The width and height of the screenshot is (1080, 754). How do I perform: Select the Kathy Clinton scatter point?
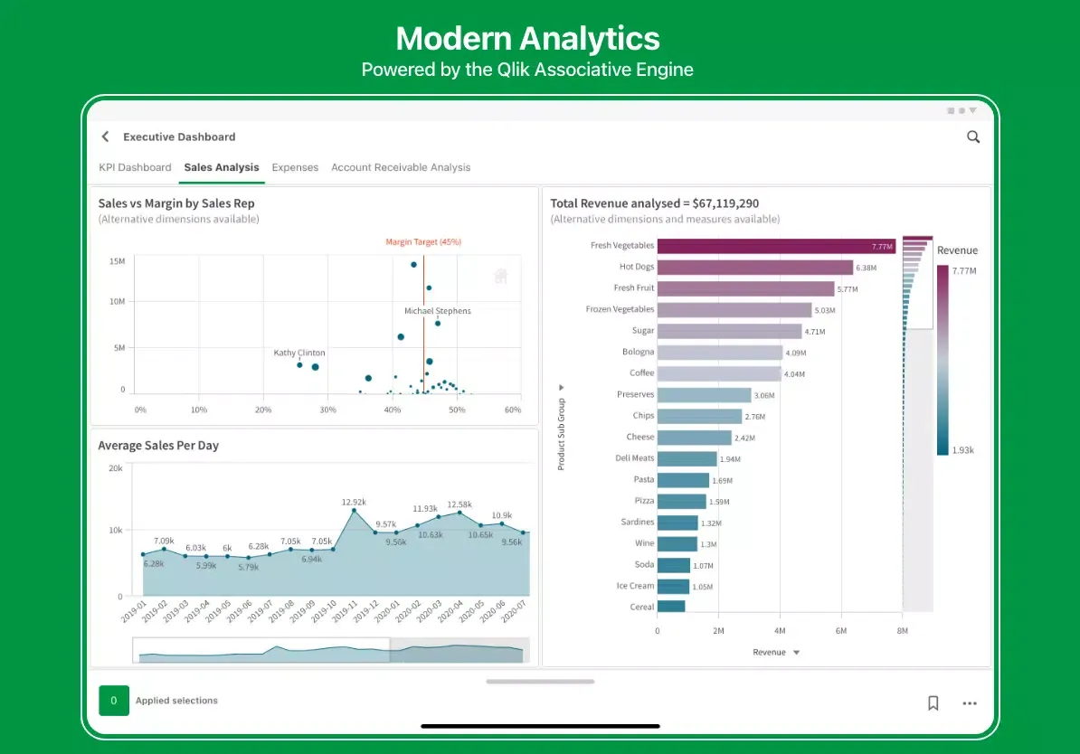click(x=299, y=364)
